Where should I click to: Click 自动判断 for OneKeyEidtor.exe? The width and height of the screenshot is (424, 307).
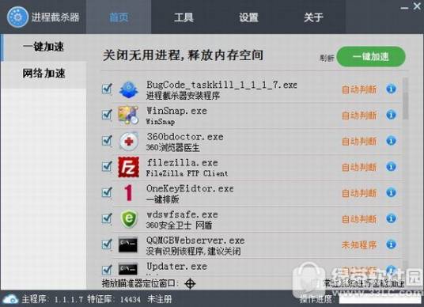(x=359, y=193)
